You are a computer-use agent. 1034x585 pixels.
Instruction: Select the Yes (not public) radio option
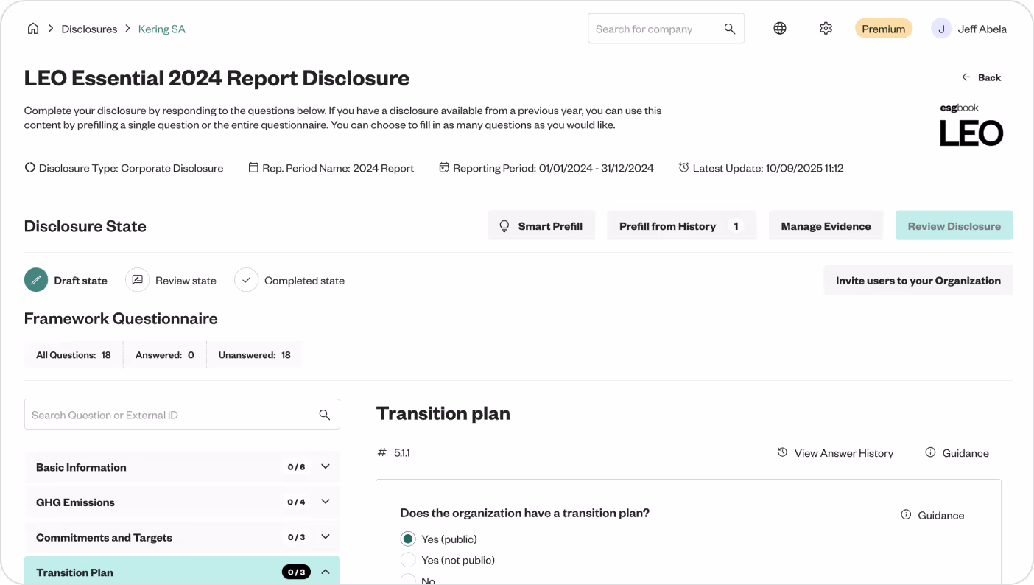408,560
